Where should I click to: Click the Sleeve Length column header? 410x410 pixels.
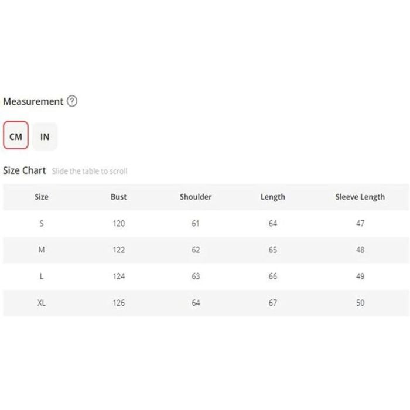pos(360,197)
